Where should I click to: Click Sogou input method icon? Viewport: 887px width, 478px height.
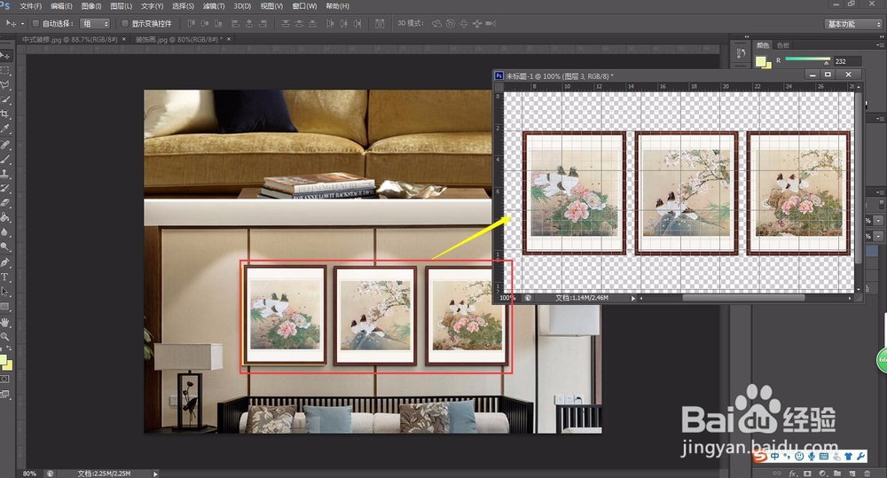coord(760,455)
